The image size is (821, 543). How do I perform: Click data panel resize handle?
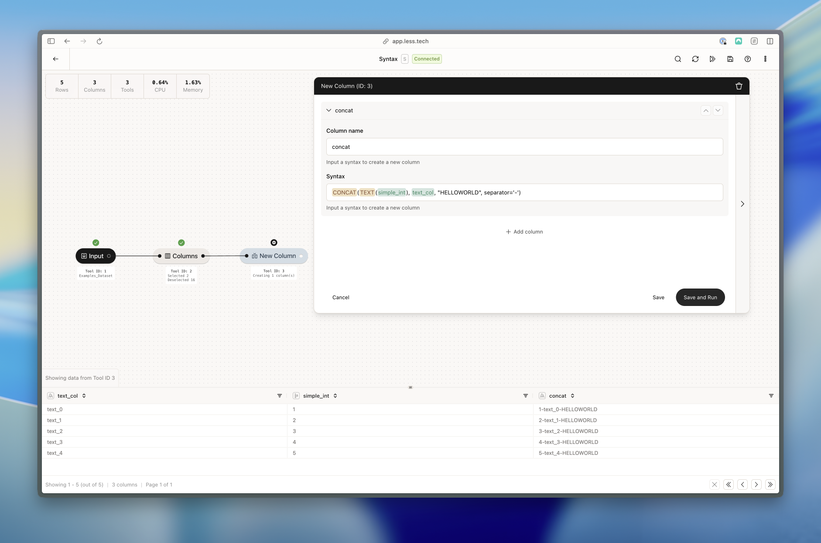click(x=410, y=387)
